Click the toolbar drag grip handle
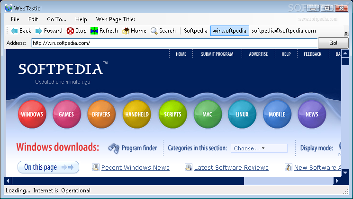353x199 pixels. (7, 31)
